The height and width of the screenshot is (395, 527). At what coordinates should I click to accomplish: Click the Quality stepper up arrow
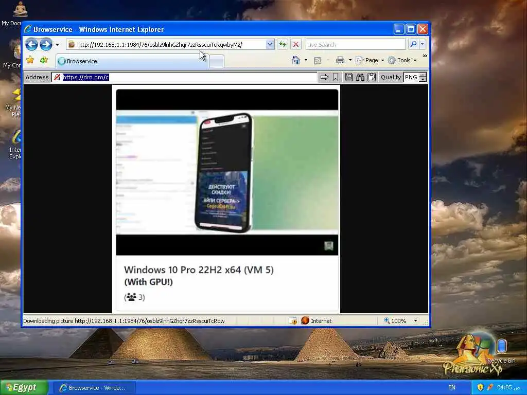pyautogui.click(x=423, y=75)
